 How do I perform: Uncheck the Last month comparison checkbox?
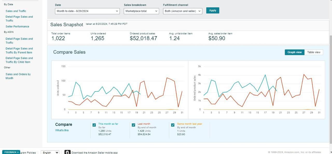tap(133, 125)
